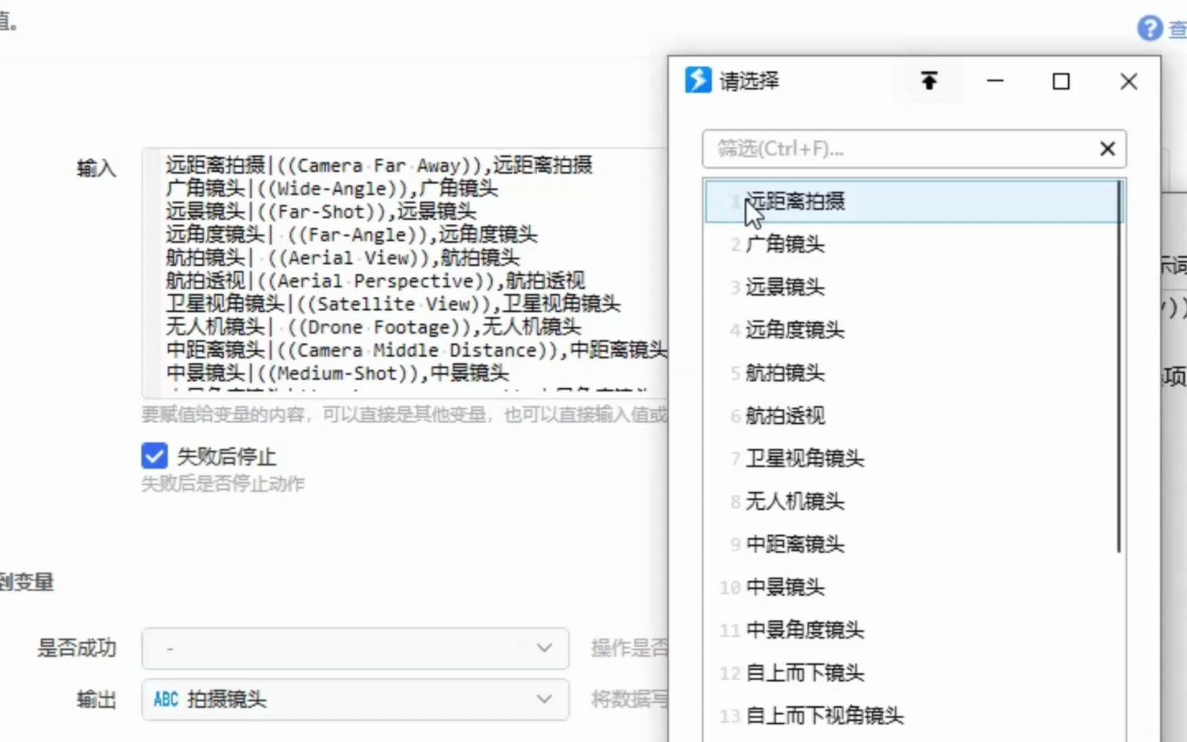This screenshot has height=742, width=1187.
Task: Click the 请选择 dialog title text
Action: (749, 81)
